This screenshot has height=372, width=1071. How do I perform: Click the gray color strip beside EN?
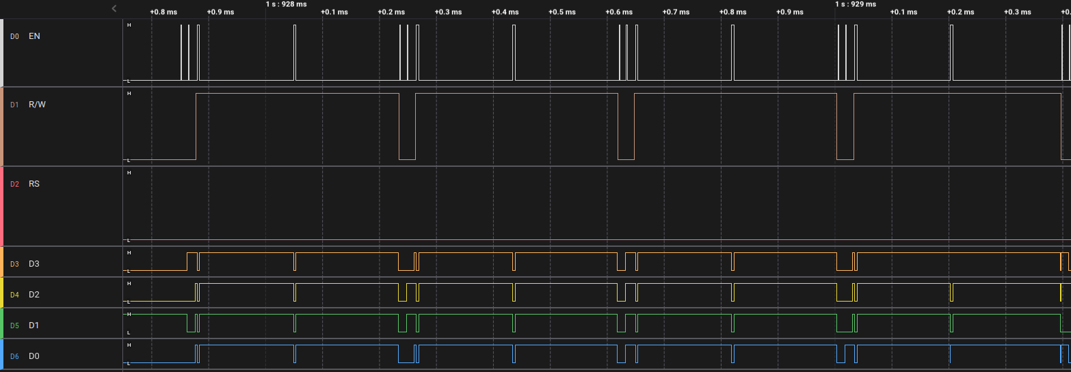2,53
